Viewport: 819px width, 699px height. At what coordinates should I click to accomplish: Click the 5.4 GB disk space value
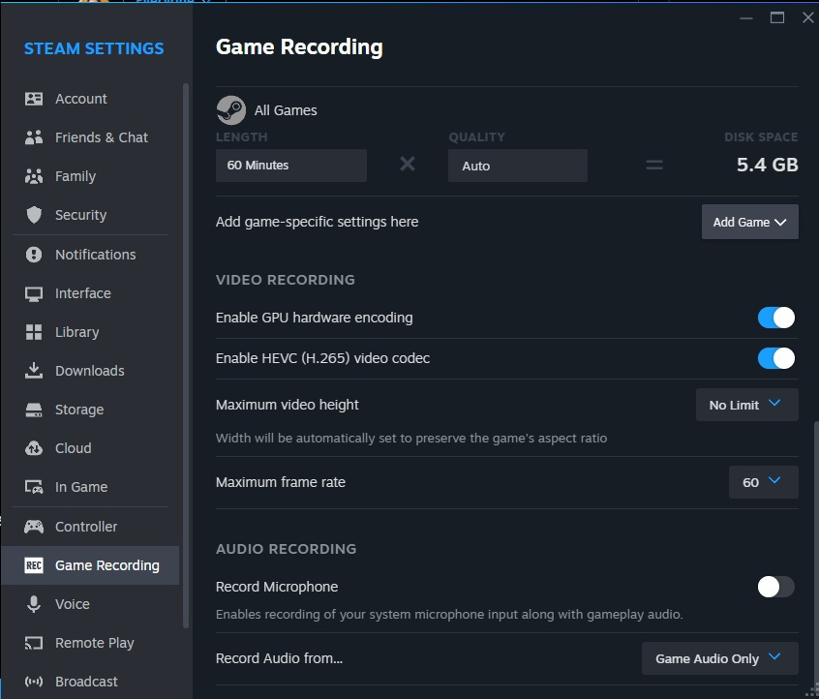coord(768,166)
